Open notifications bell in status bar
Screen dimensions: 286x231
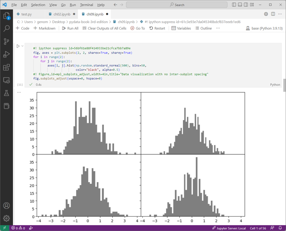click(x=280, y=228)
